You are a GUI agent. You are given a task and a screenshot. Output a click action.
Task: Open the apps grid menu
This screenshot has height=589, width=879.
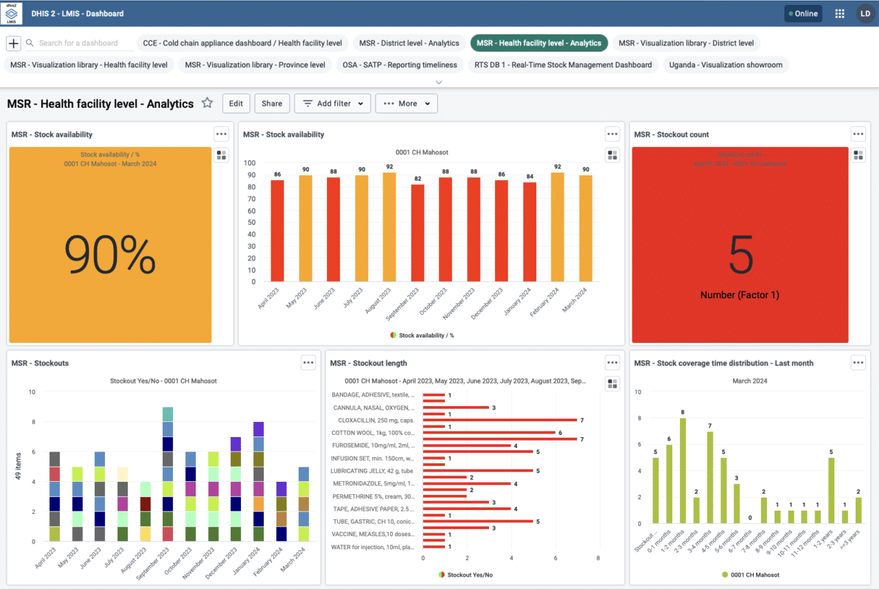(x=839, y=14)
